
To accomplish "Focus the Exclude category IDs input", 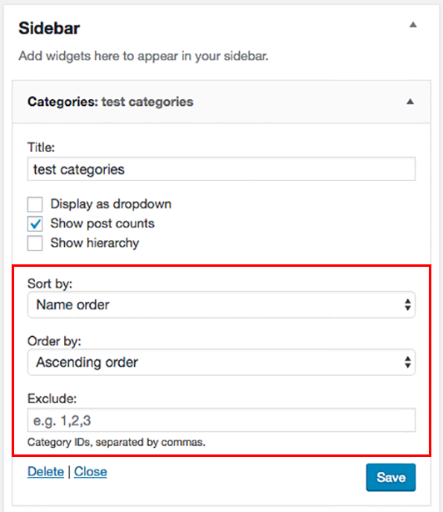I will click(221, 420).
